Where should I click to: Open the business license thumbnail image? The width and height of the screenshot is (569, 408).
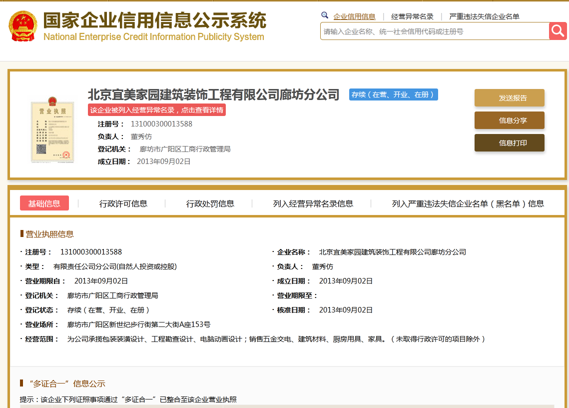pyautogui.click(x=52, y=129)
